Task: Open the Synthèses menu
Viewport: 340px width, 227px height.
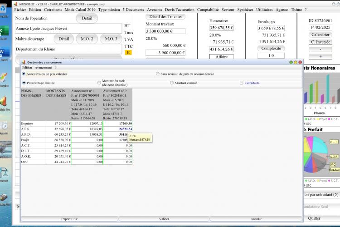Action: pos(245,10)
